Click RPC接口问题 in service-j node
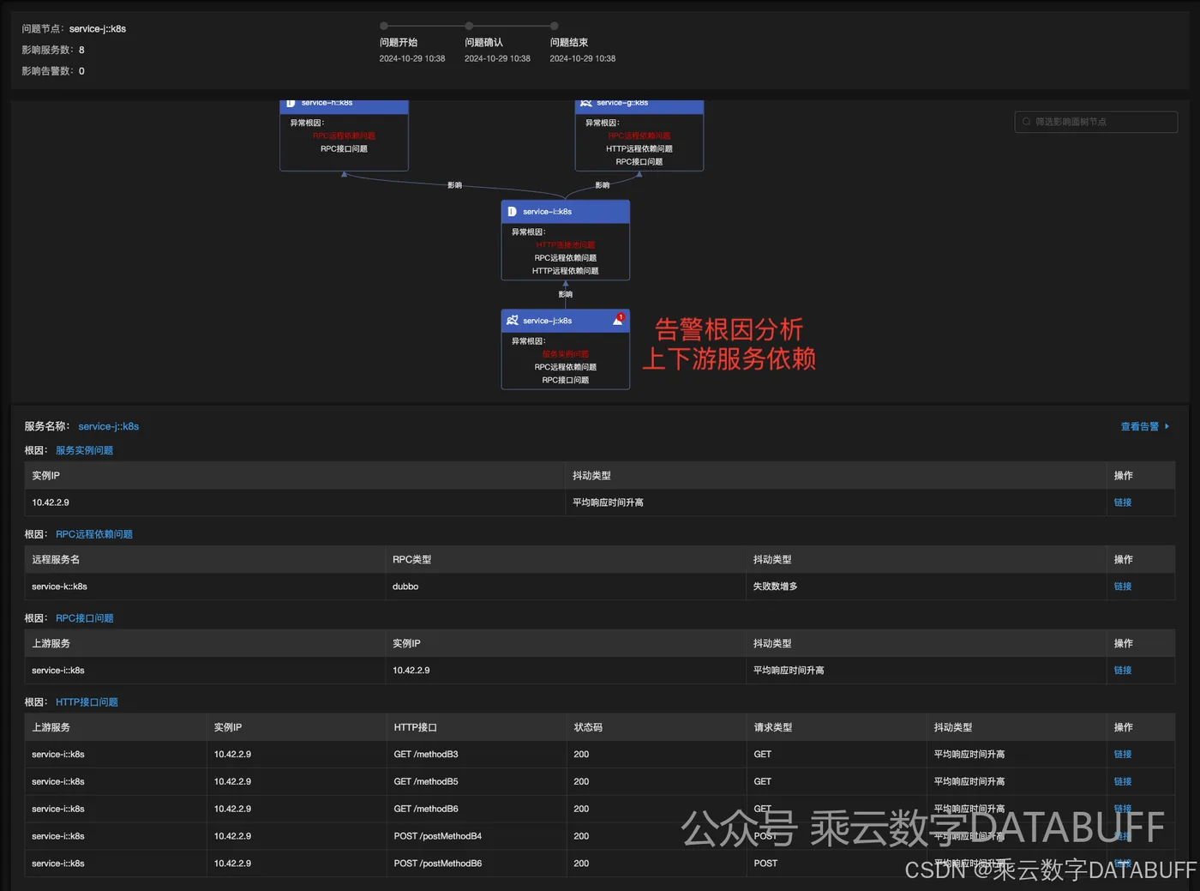 point(566,380)
